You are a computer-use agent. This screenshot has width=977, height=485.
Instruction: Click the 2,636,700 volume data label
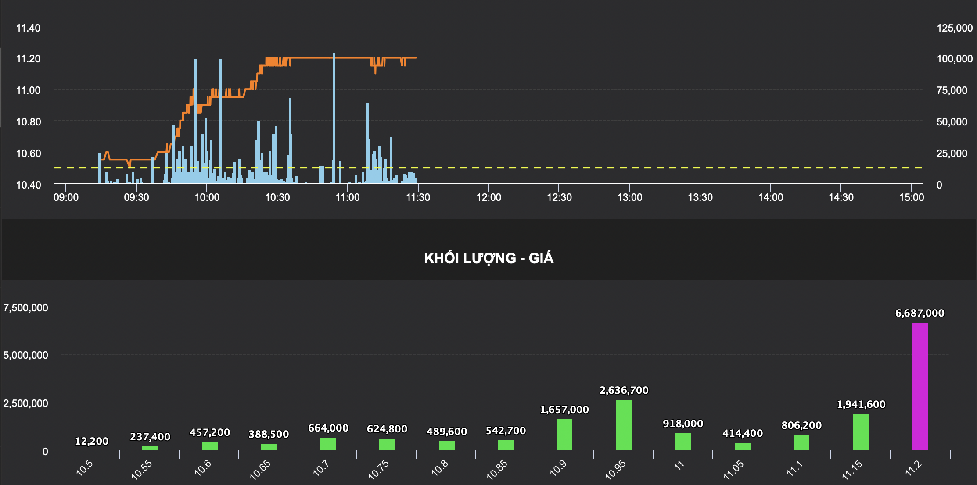point(624,390)
